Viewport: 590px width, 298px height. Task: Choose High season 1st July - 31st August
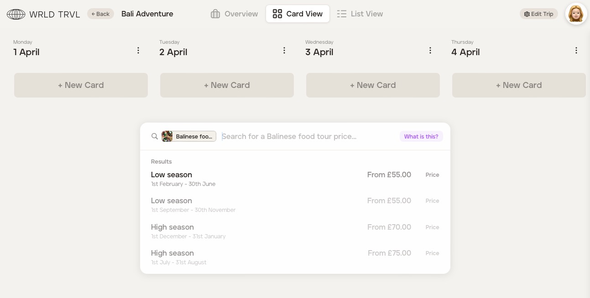coord(295,257)
